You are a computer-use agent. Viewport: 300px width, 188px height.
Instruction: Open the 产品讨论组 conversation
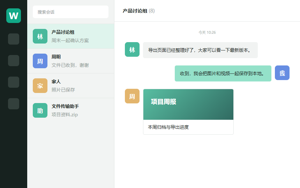click(x=71, y=36)
